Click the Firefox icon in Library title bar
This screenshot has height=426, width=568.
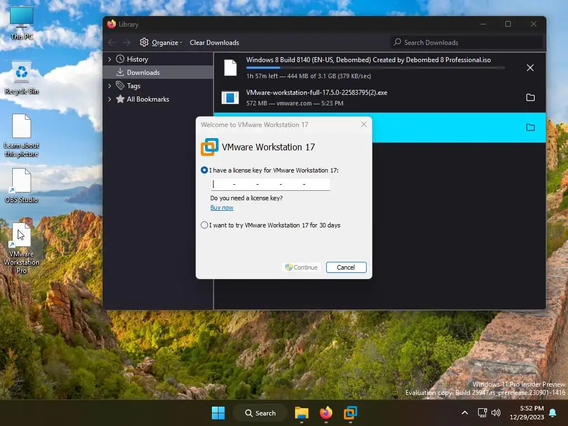tap(111, 24)
